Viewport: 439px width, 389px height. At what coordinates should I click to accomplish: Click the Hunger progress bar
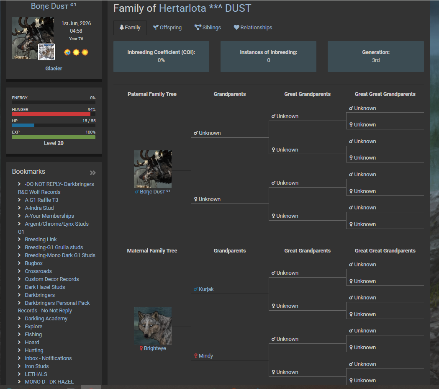(x=54, y=114)
